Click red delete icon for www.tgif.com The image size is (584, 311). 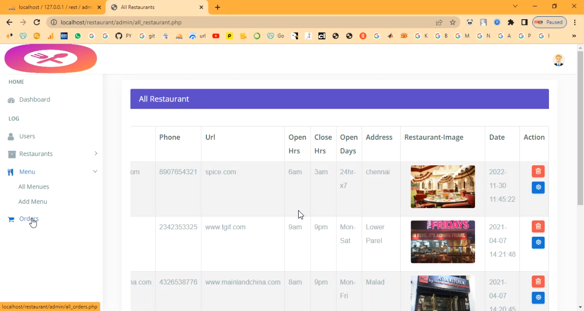pyautogui.click(x=538, y=226)
